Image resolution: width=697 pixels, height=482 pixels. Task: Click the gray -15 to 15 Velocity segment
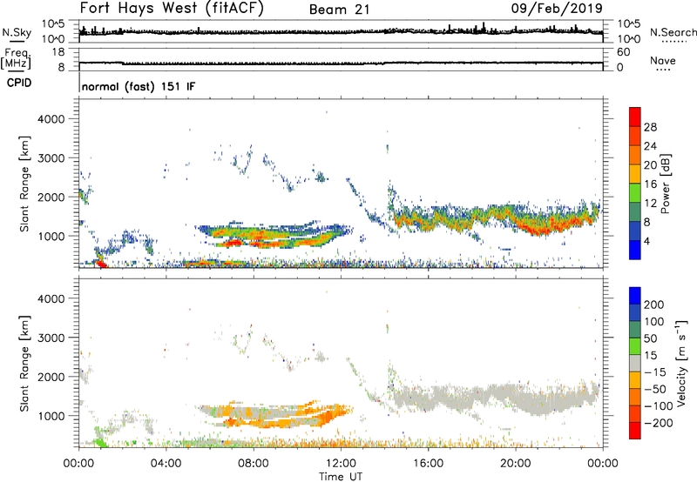[x=635, y=363]
